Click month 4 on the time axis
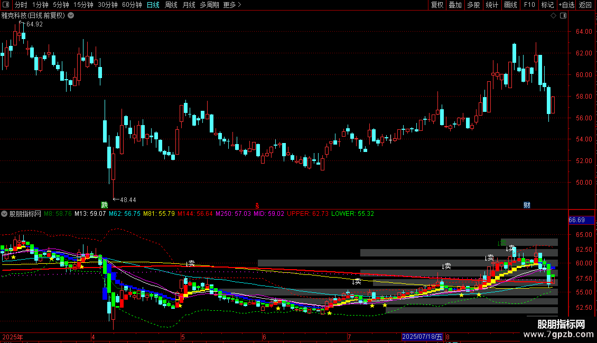 (x=93, y=337)
